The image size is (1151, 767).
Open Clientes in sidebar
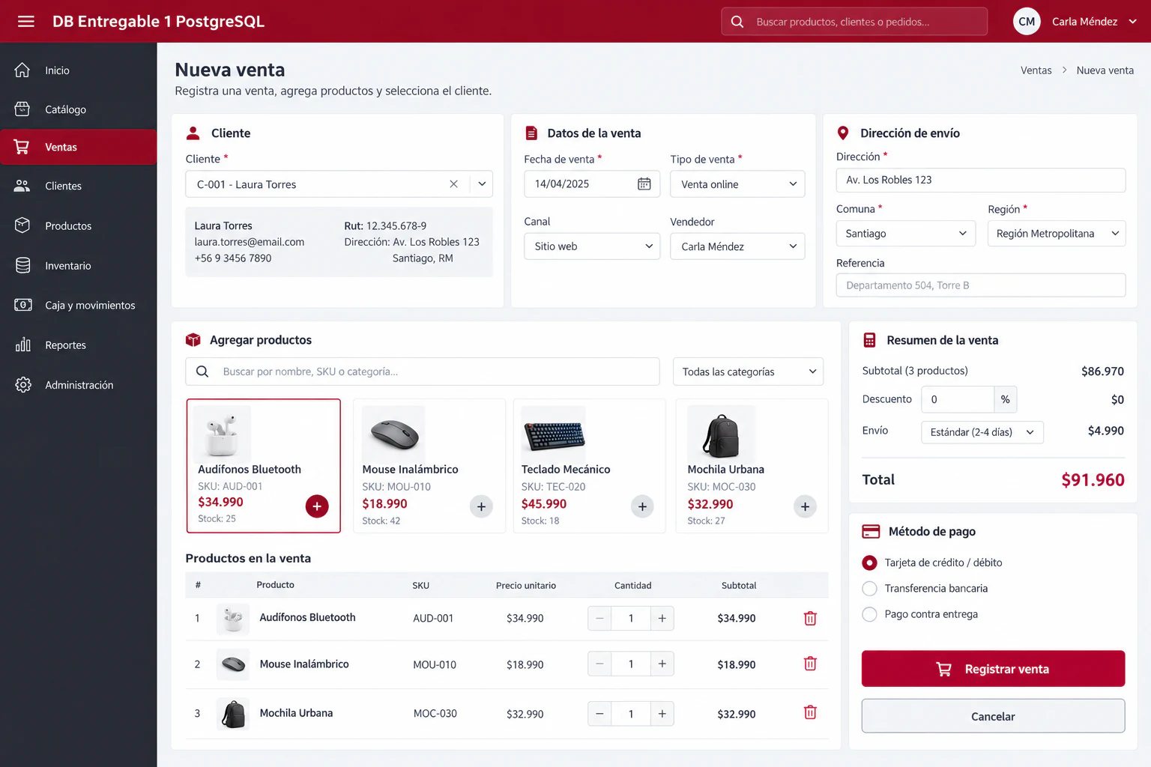(78, 186)
